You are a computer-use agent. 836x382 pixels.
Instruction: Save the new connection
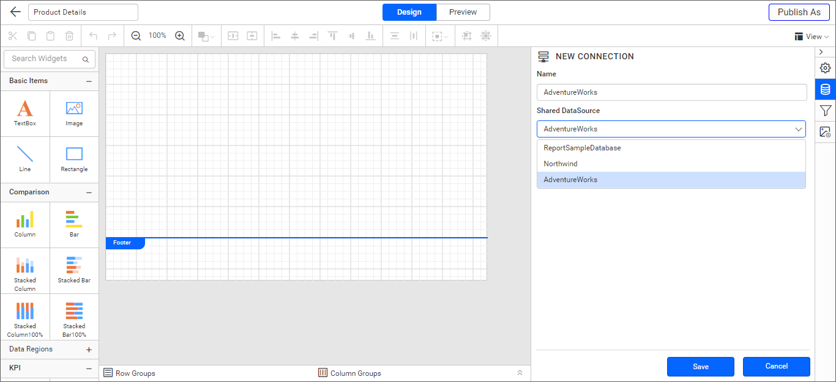700,366
